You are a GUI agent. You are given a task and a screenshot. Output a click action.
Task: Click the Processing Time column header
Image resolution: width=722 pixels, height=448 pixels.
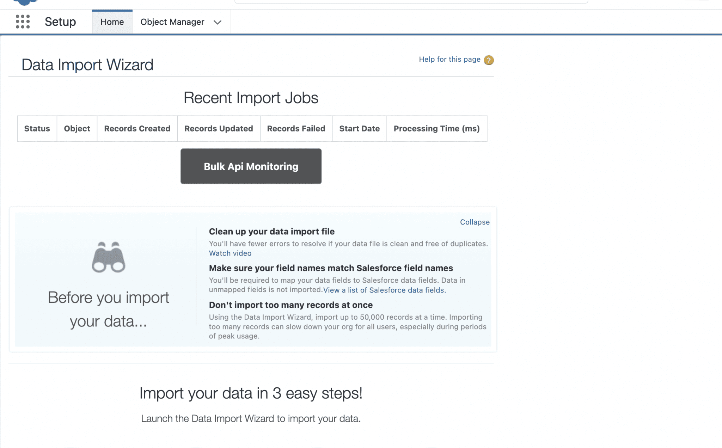[436, 129]
